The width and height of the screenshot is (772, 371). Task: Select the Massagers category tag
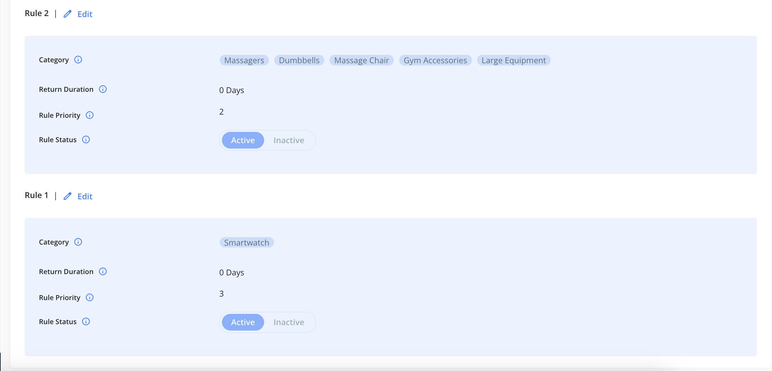244,60
